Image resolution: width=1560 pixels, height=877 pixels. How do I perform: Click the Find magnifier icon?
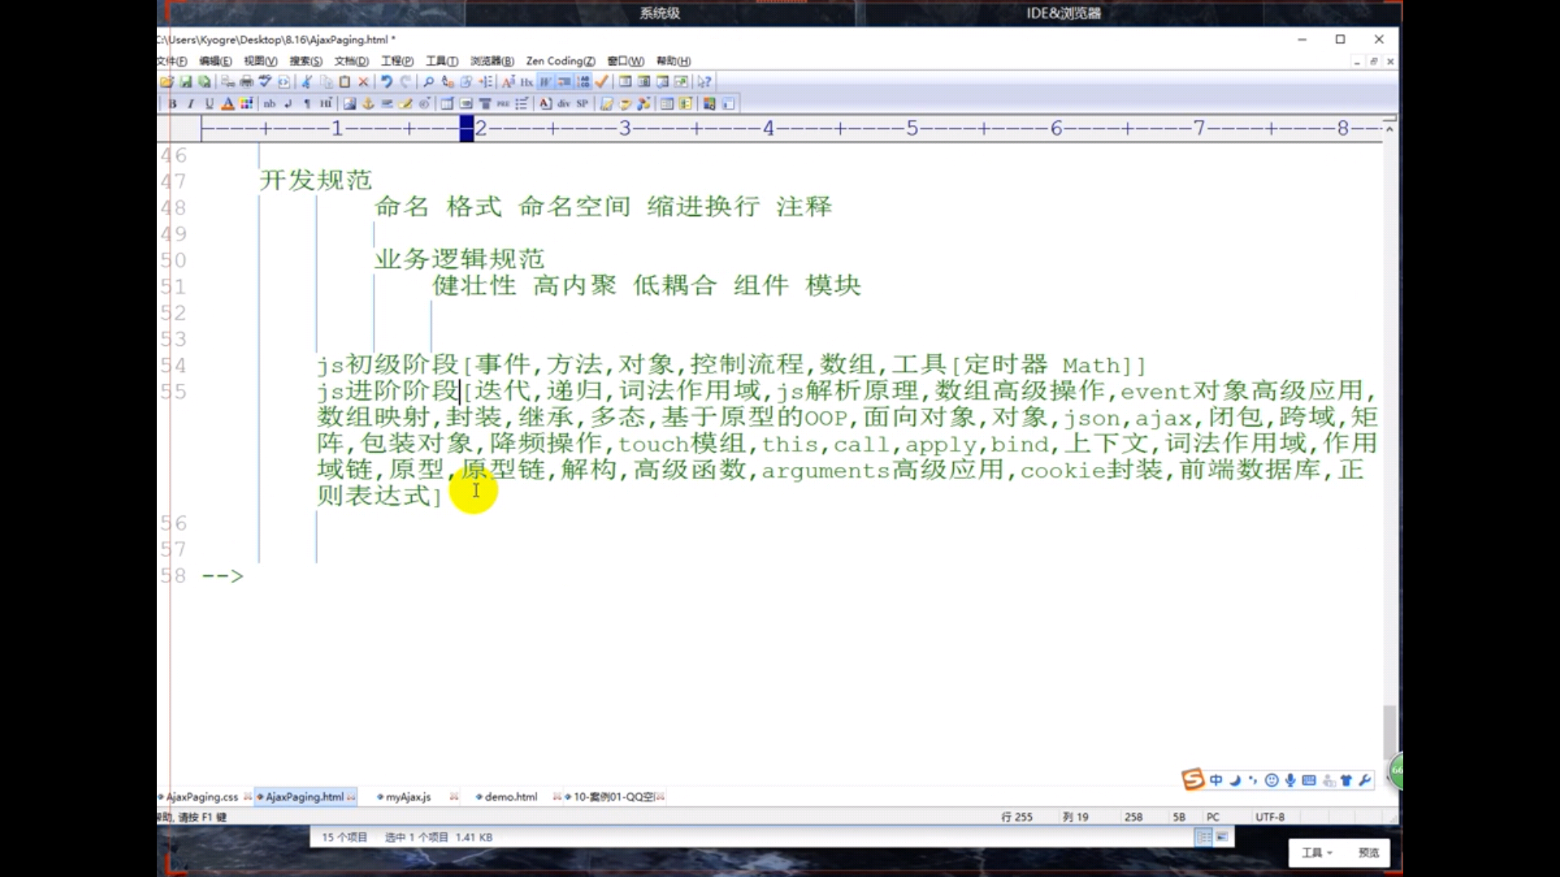(428, 82)
